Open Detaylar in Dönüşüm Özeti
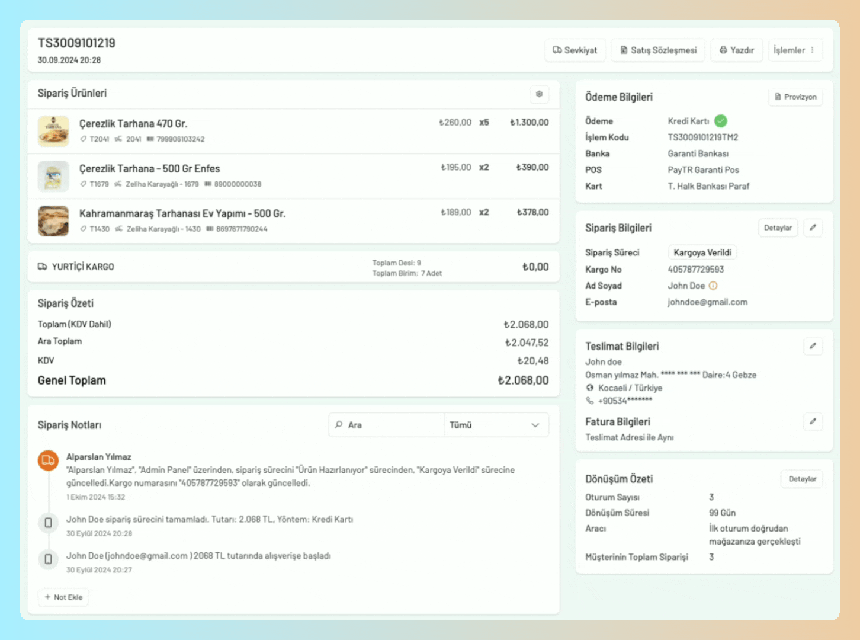 coord(801,479)
